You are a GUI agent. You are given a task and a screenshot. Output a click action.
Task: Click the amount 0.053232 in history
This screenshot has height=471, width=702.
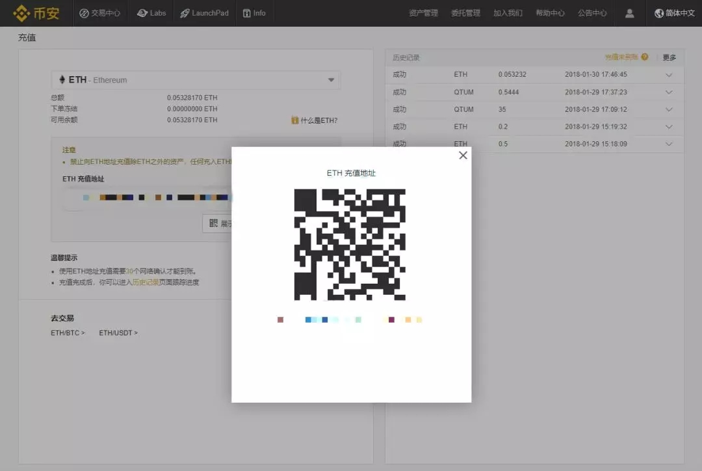tap(512, 74)
